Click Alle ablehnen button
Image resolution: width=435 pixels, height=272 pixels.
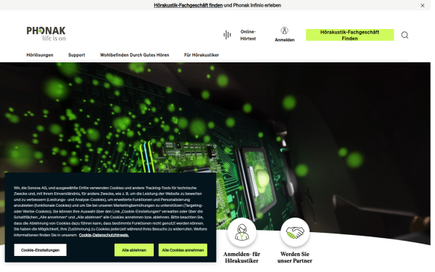point(134,250)
